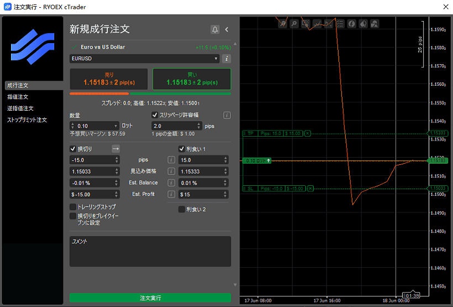453x307 pixels.
Task: Click the green buy sentiment bar
Action: pos(181,93)
